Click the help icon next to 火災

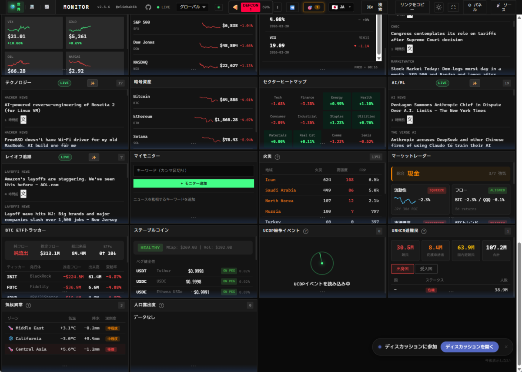(278, 157)
